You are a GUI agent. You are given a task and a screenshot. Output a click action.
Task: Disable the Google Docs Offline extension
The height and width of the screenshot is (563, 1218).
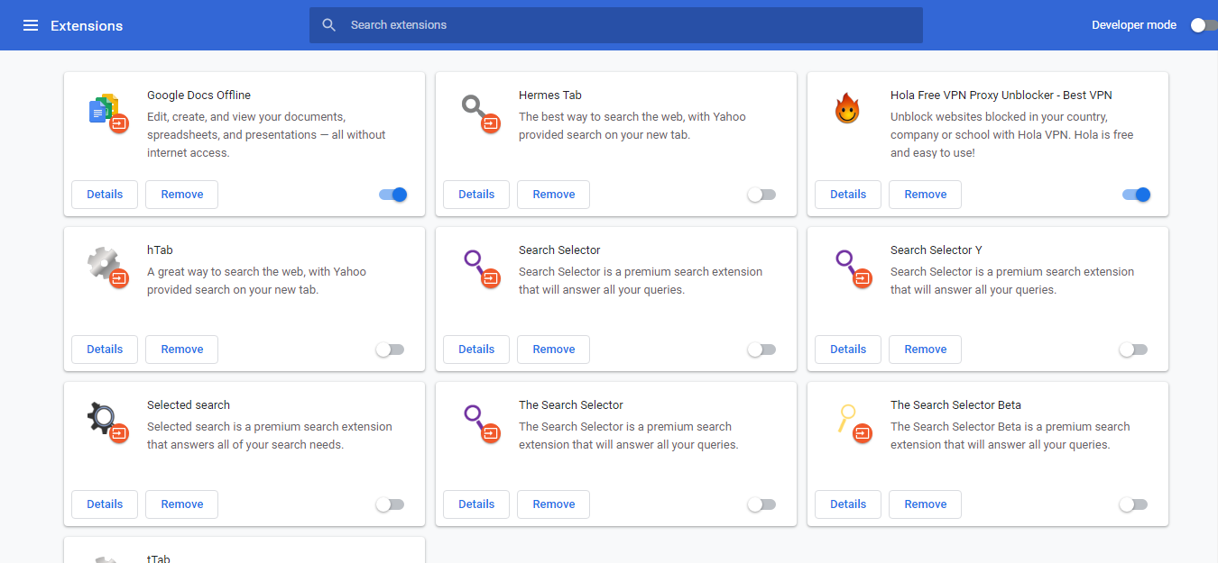[393, 194]
